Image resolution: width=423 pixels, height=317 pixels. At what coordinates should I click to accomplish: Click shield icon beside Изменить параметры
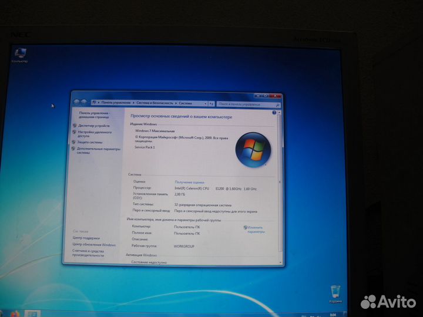click(x=245, y=227)
